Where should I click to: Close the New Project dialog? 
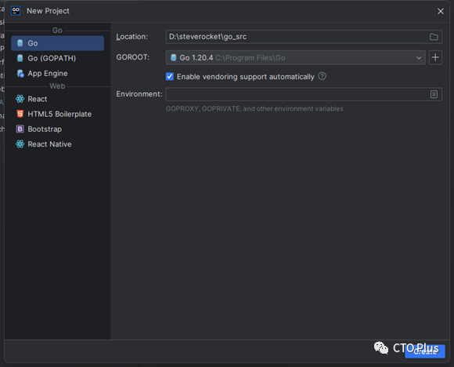coord(441,11)
